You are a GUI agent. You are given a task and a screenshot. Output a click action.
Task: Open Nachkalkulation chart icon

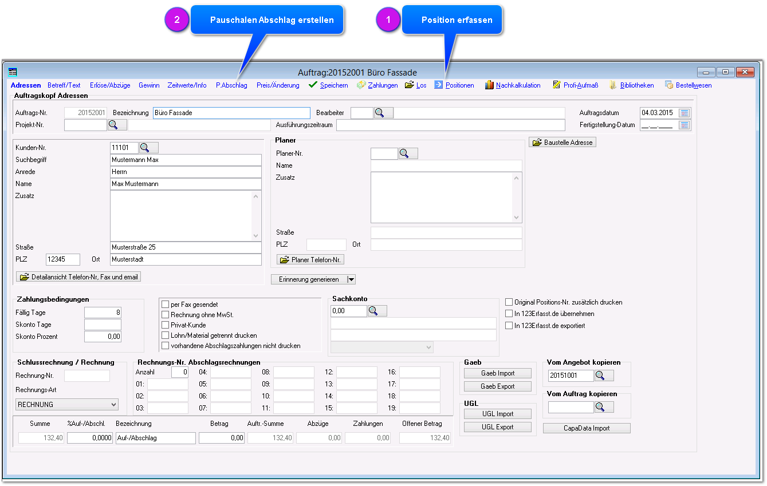coord(489,85)
